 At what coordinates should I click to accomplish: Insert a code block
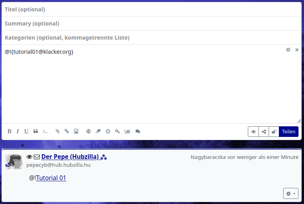(x=45, y=131)
